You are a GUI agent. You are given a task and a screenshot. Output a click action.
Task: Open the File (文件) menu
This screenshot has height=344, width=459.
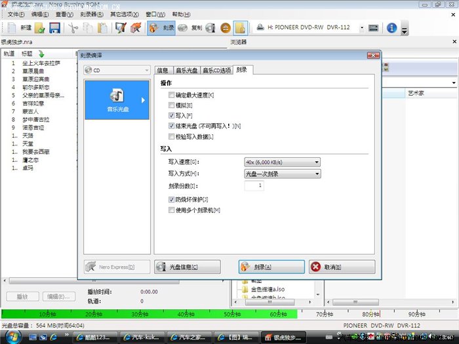(x=16, y=14)
